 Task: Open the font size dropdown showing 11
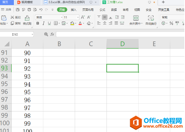pos(78,18)
